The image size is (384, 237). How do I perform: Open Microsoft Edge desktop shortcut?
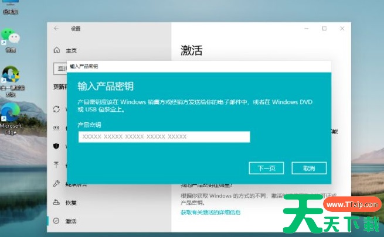pyautogui.click(x=11, y=114)
